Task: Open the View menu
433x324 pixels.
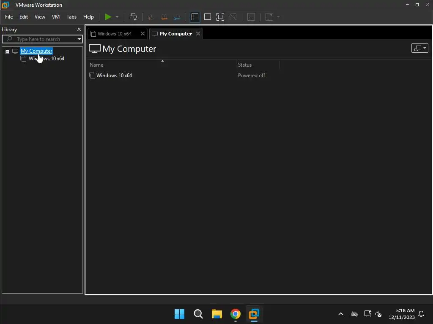Action: (40, 17)
